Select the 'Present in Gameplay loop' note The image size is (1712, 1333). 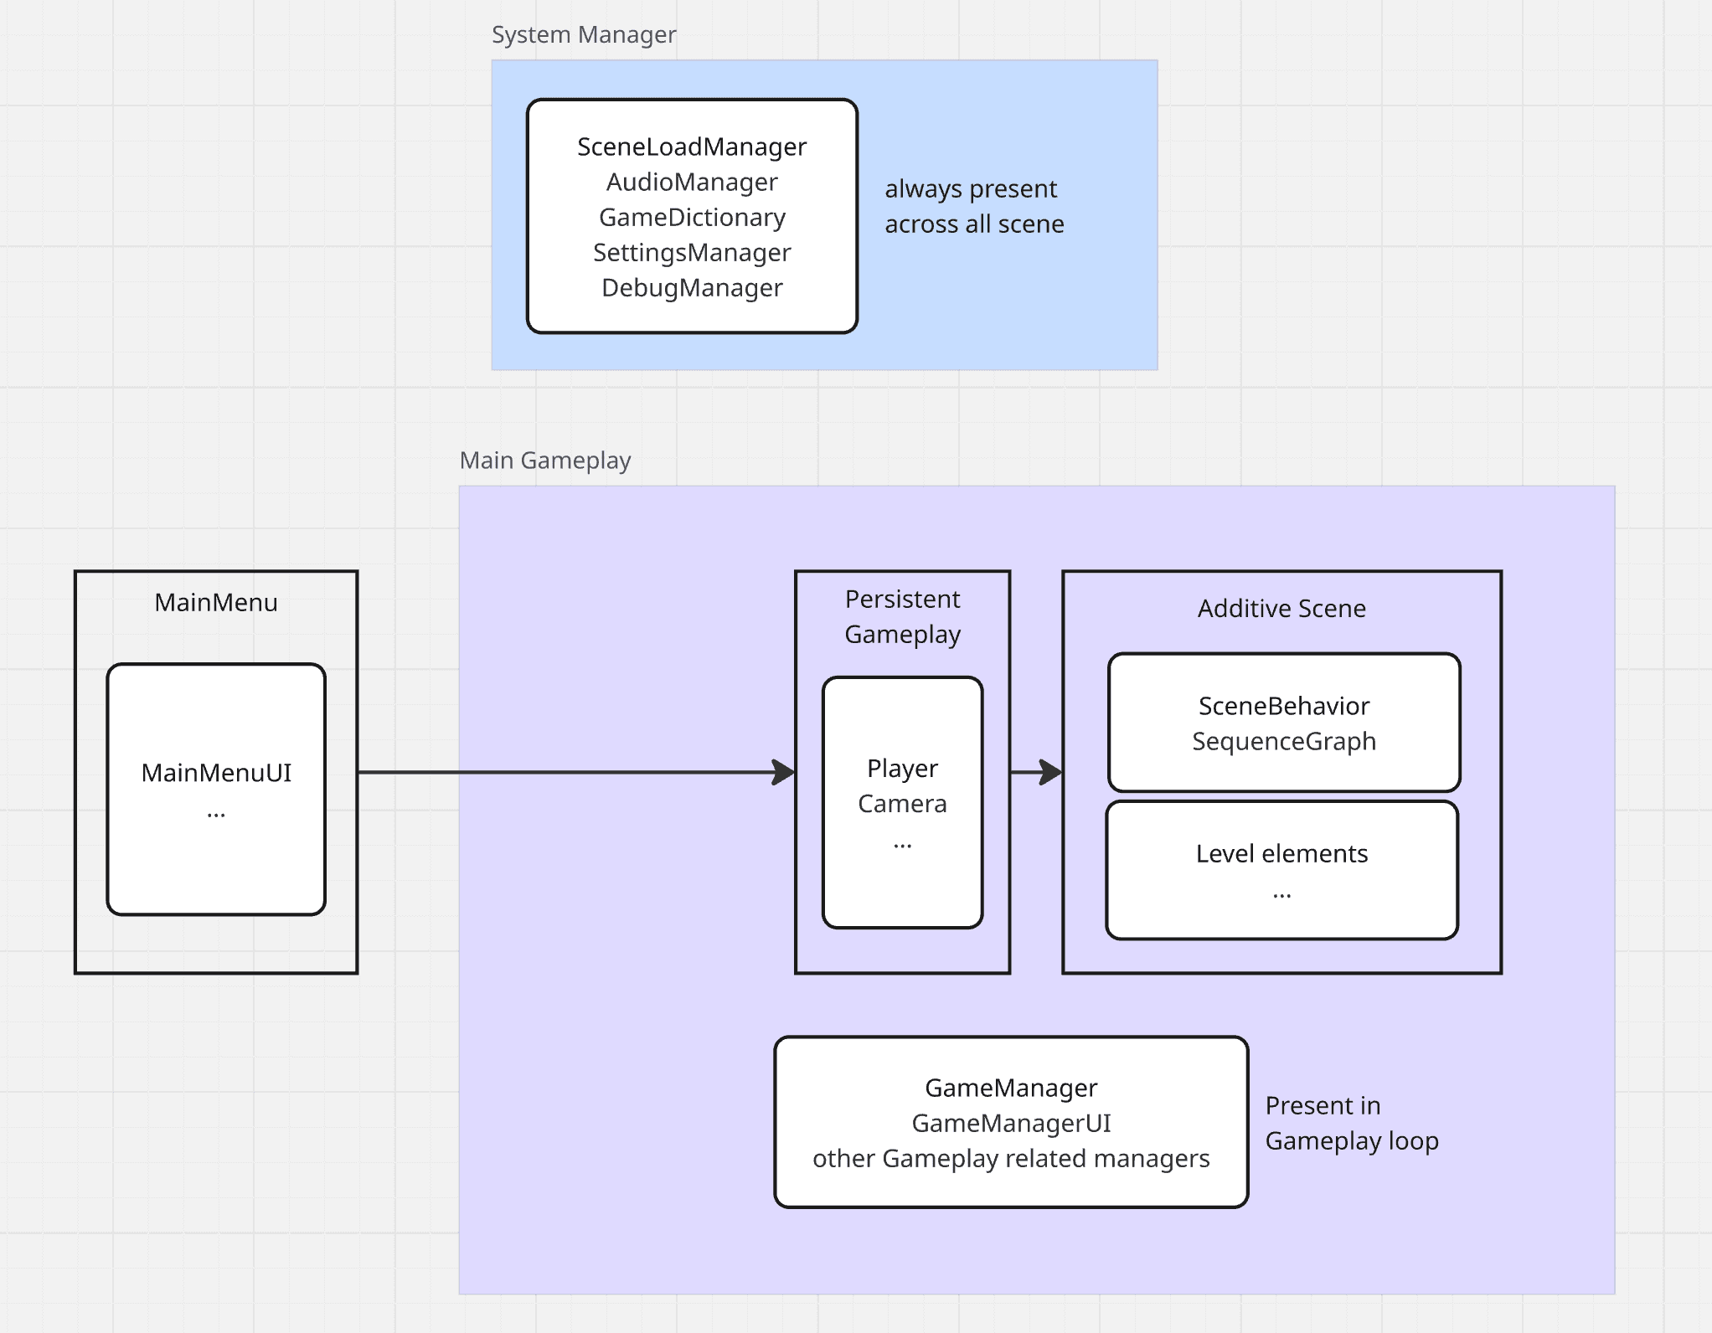click(1352, 1123)
